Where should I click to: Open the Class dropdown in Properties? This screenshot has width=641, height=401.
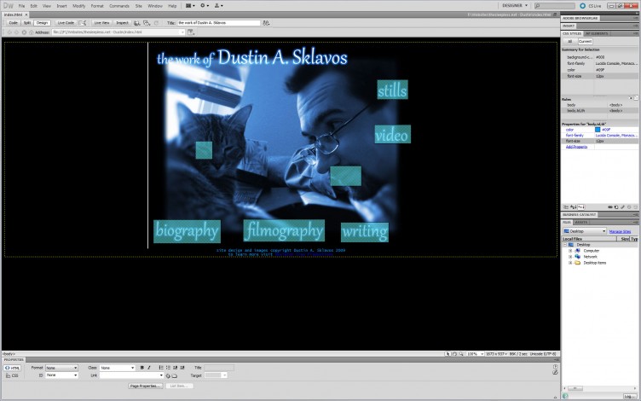click(118, 368)
